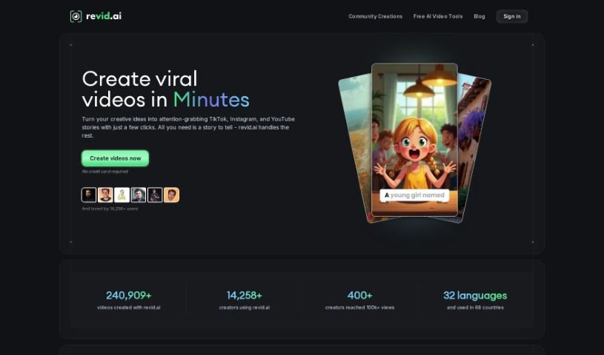
Task: Open Free AI Video Tools menu item
Action: (438, 16)
